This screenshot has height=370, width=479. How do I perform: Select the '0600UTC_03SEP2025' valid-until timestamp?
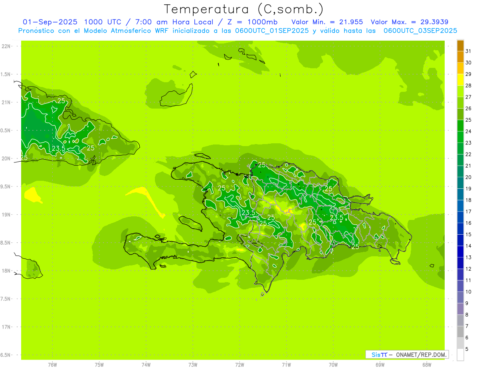(x=420, y=31)
